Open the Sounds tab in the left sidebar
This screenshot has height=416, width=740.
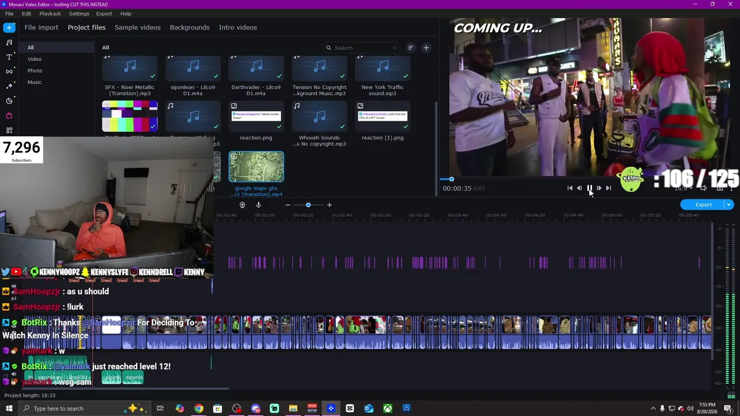[x=9, y=42]
